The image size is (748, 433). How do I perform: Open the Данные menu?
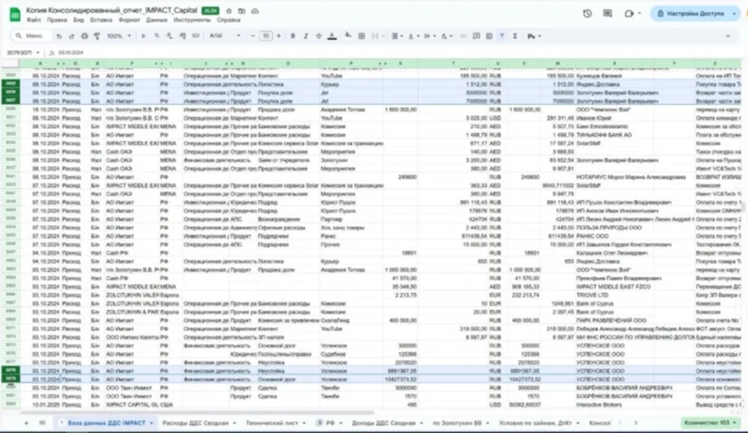[x=156, y=20]
